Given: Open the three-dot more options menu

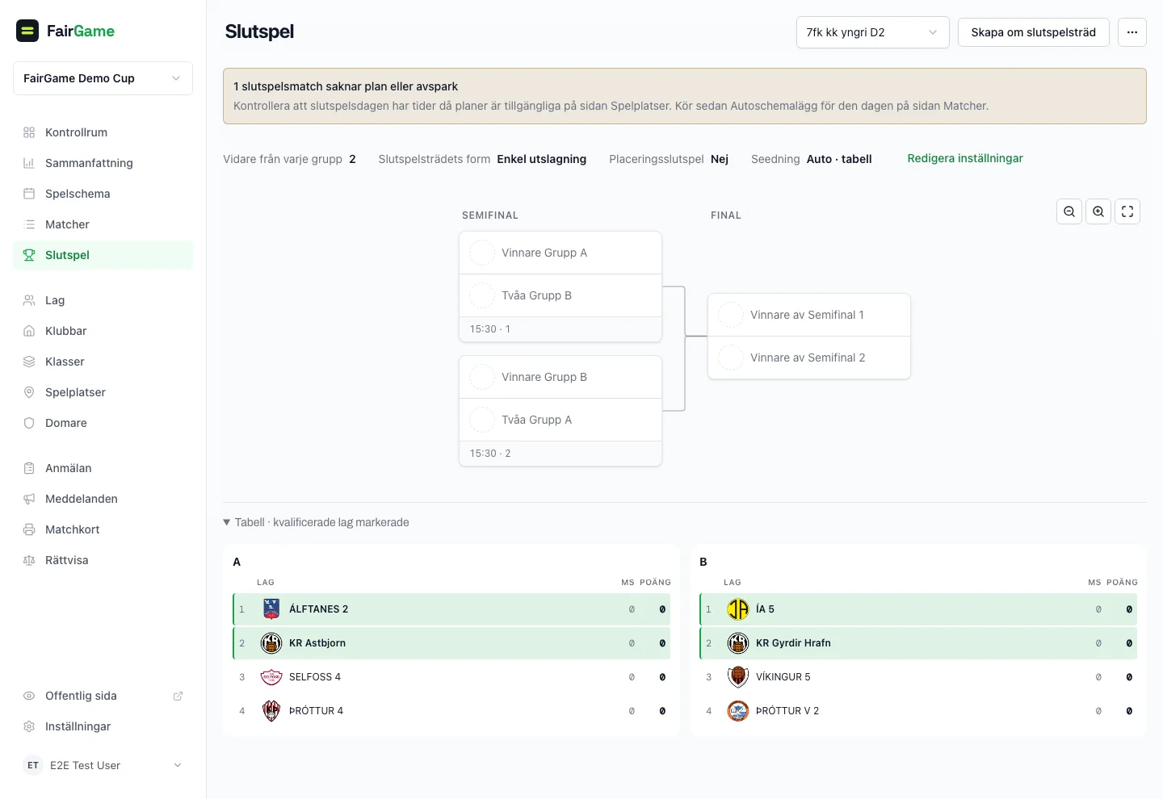Looking at the screenshot, I should tap(1132, 32).
